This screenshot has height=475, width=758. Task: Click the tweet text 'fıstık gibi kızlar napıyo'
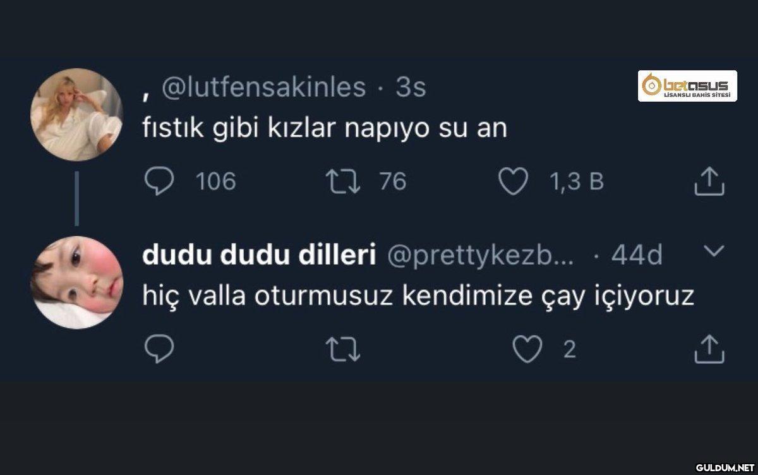click(325, 128)
